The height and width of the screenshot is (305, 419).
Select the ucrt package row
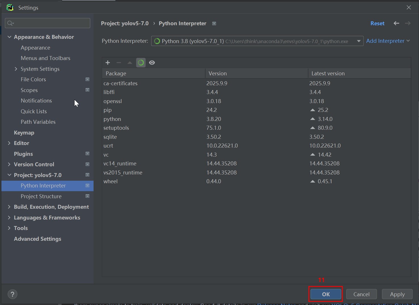pos(256,146)
